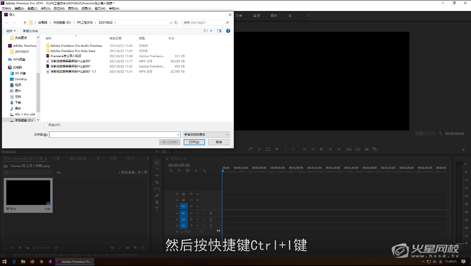471x266 pixels.
Task: Click the Export Frame camera icon
Action: 367,149
